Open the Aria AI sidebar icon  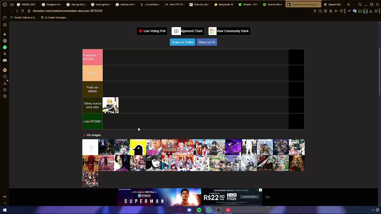(x=5, y=34)
